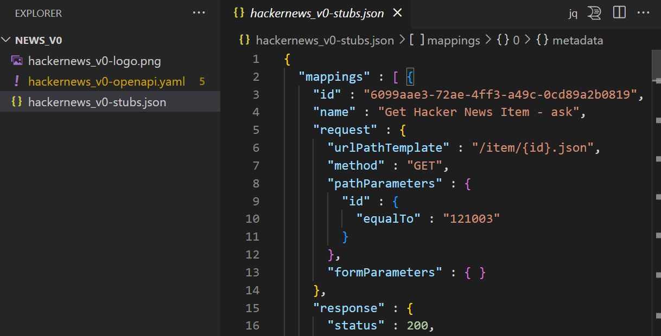
Task: Click the id value 6099aae3-72ae-4ff3-a49c-0cd89a2b0819
Action: click(x=500, y=94)
